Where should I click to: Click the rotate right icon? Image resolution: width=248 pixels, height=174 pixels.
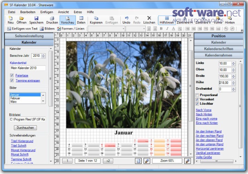point(232,29)
